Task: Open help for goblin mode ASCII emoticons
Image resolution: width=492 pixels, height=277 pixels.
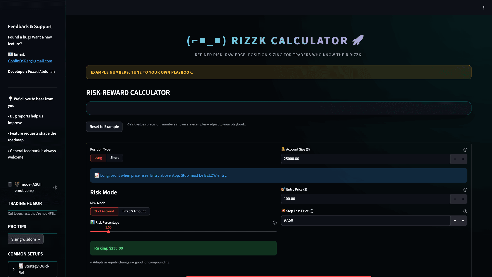Action: [55, 187]
